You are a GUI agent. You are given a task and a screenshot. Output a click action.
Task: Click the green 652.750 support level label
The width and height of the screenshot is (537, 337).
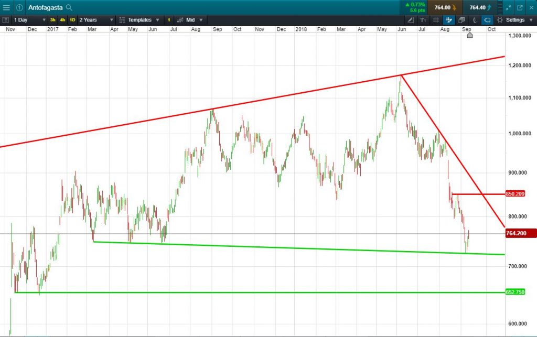(515, 292)
